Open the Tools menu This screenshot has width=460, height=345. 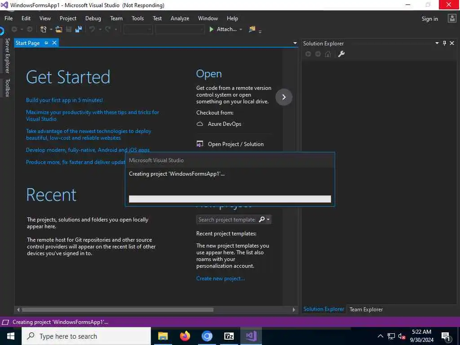[137, 18]
